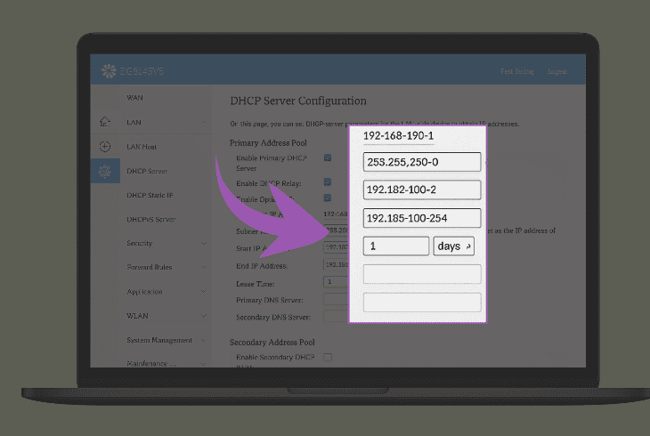Click the home icon in left sidebar
Image resolution: width=650 pixels, height=436 pixels.
(105, 122)
